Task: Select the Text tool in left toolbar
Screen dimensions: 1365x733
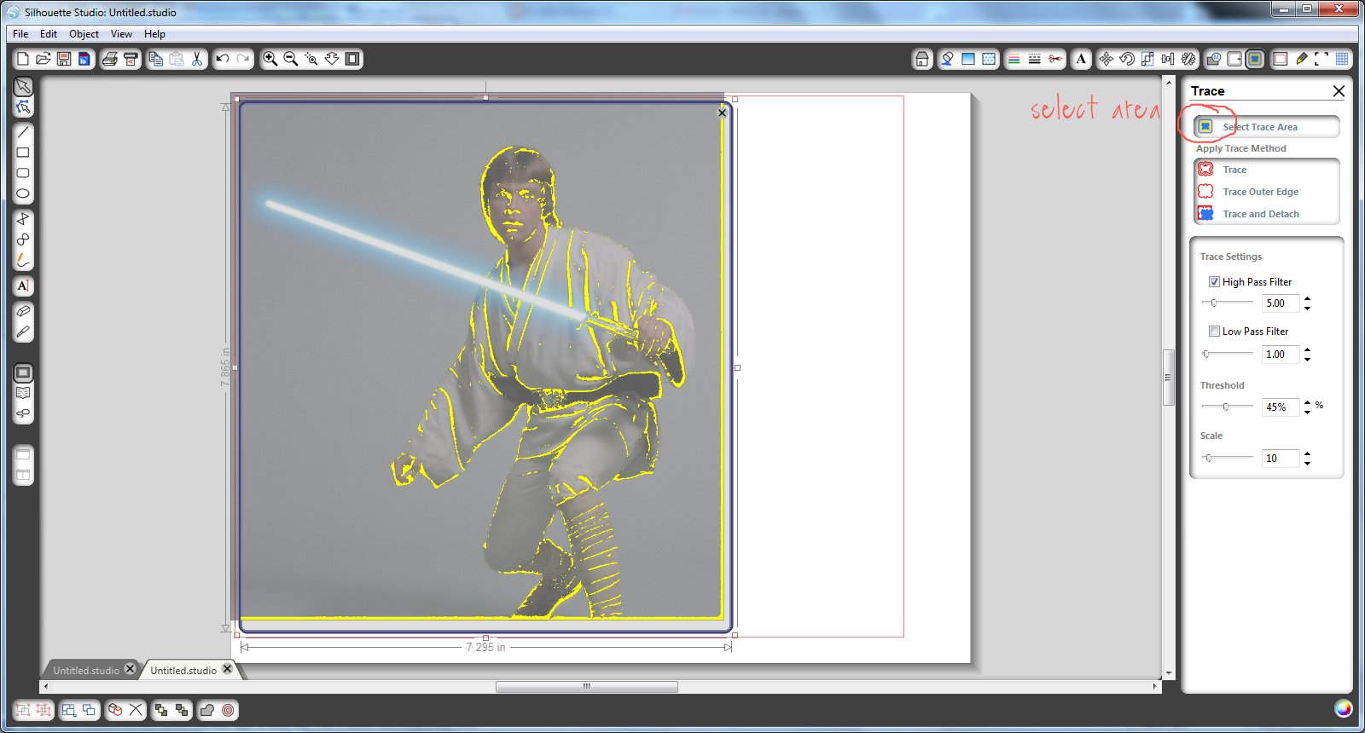Action: pos(23,286)
